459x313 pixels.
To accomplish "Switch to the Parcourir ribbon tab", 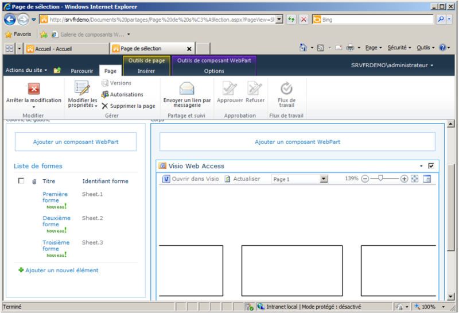I will (x=81, y=71).
